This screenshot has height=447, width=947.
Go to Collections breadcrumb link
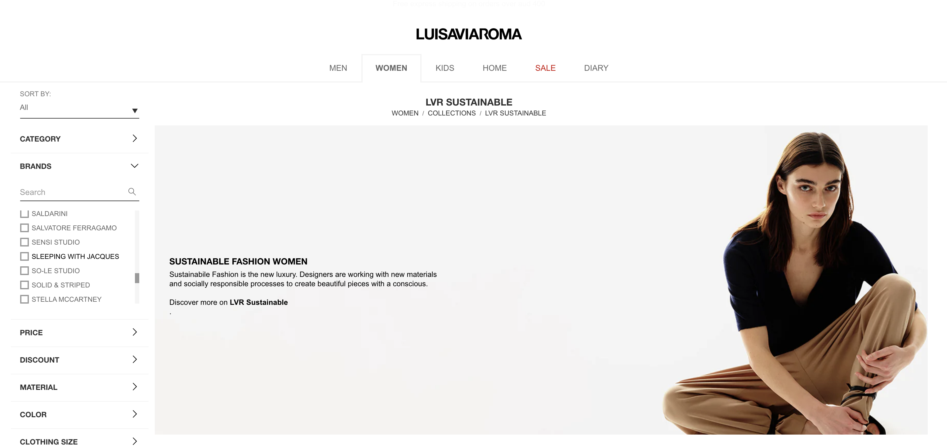[451, 113]
